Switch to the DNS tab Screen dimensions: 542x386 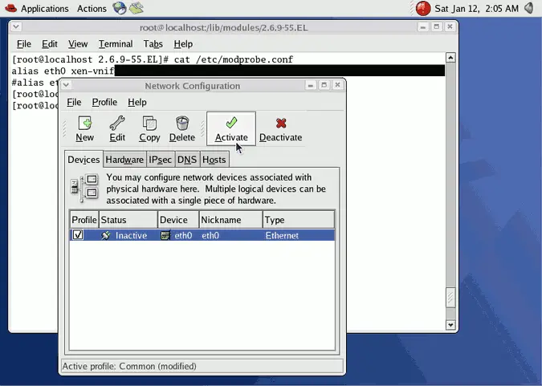point(186,160)
